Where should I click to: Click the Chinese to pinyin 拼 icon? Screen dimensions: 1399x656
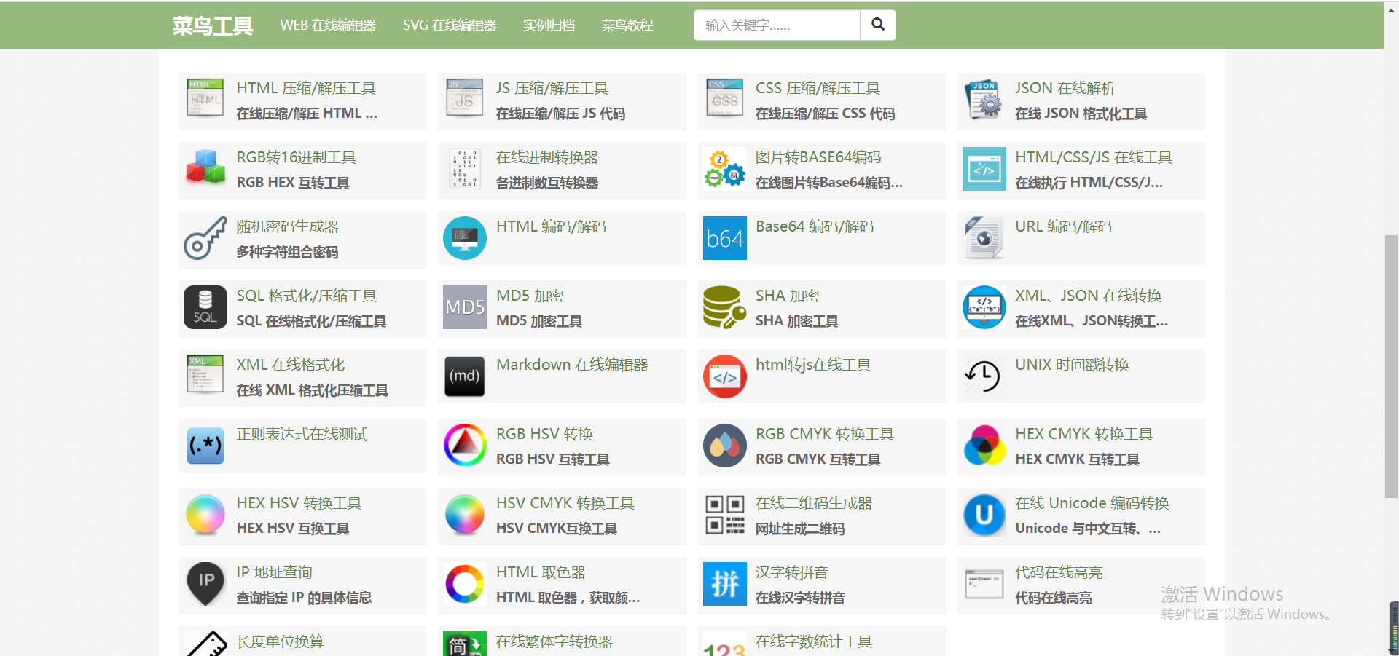click(725, 584)
